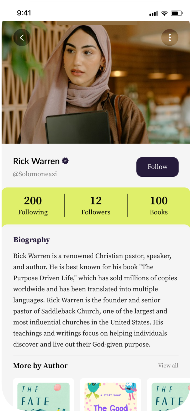The height and width of the screenshot is (411, 190).
Task: Open the View all books link
Action: pos(168,365)
